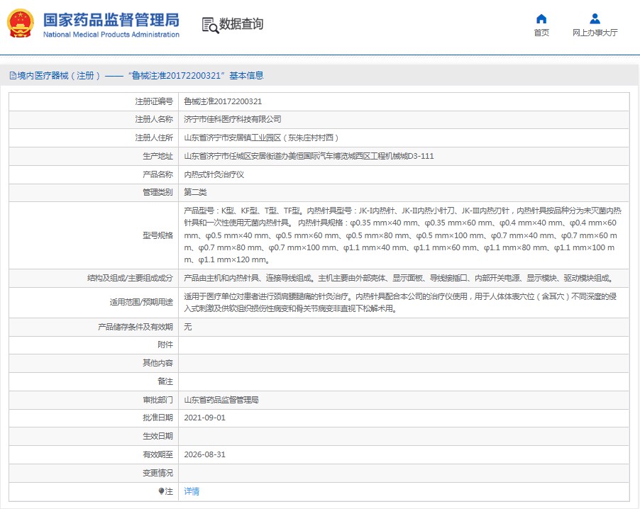Click the 注册人住所 row label

tap(154, 138)
